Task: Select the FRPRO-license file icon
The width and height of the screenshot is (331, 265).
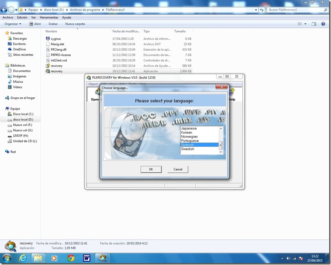Action: [x=48, y=55]
